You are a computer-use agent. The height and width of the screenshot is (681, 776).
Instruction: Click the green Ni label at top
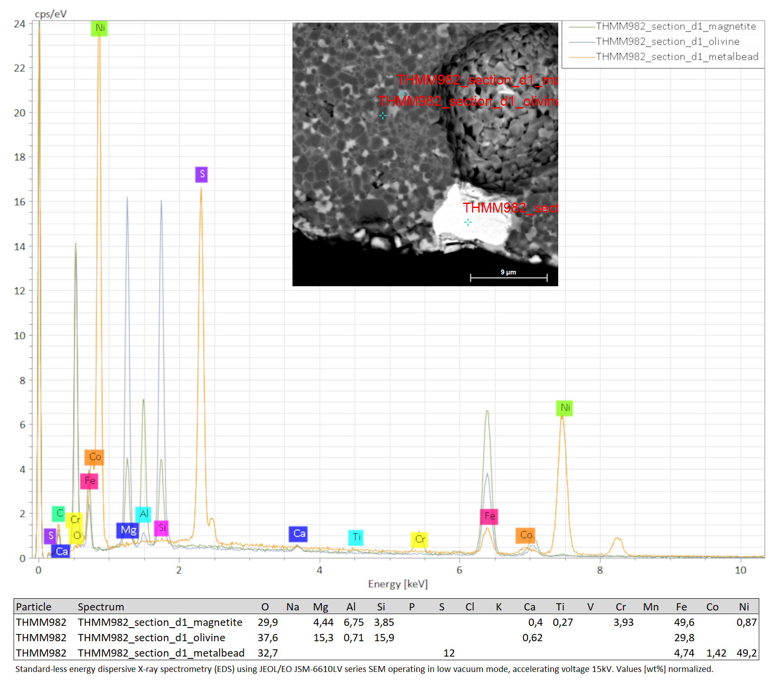coord(99,28)
